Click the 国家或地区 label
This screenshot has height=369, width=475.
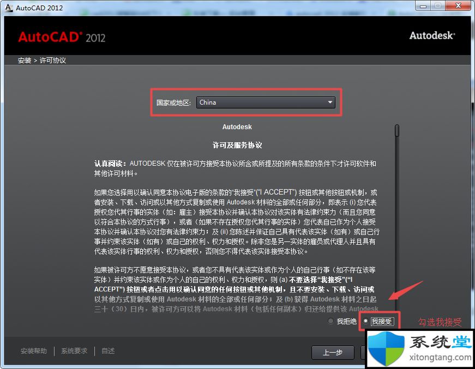click(x=173, y=102)
